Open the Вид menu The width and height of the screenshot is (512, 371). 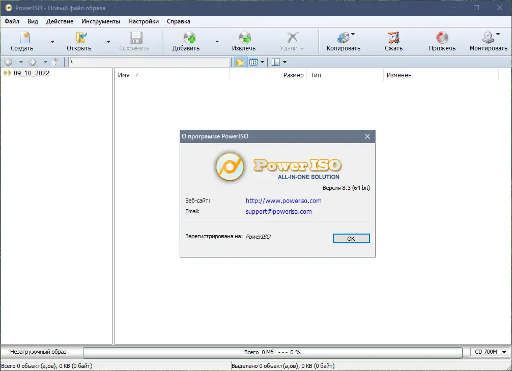(x=33, y=21)
